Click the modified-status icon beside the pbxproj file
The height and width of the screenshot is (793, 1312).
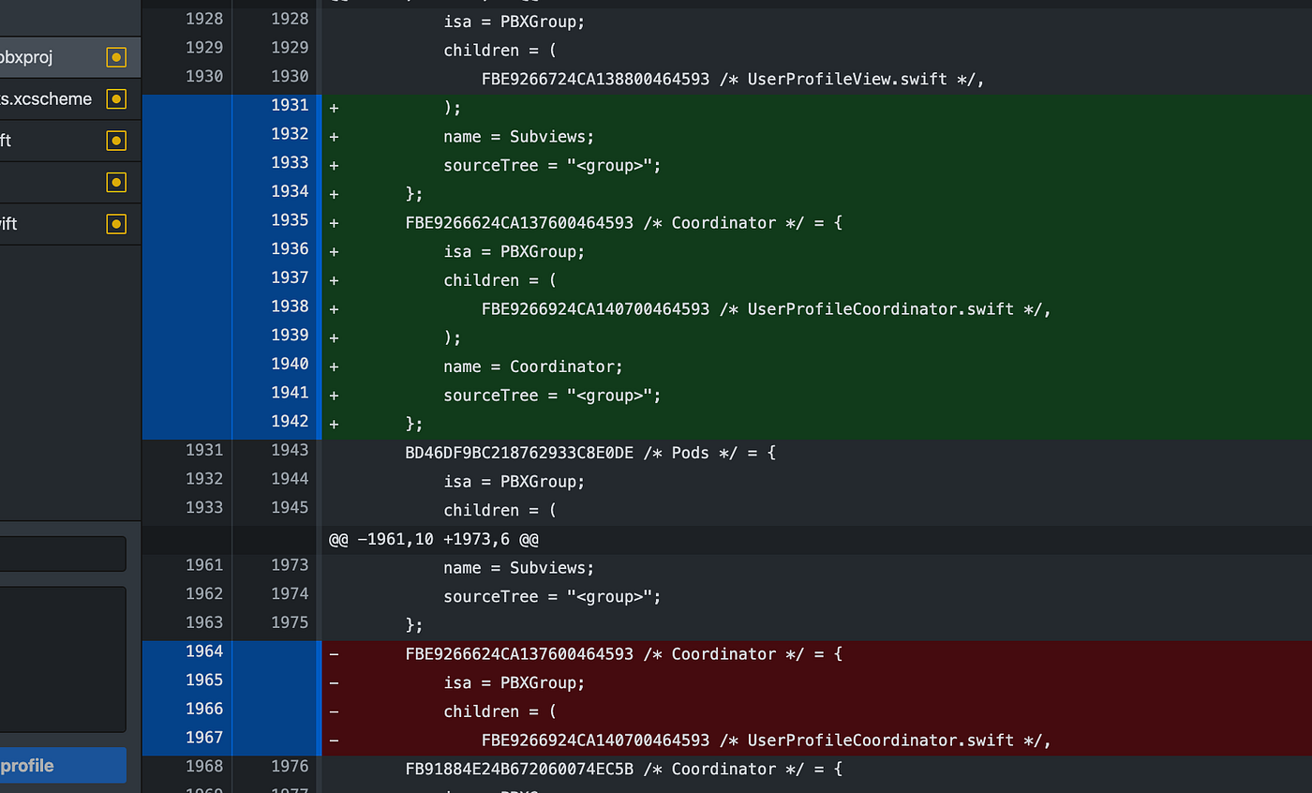click(115, 57)
